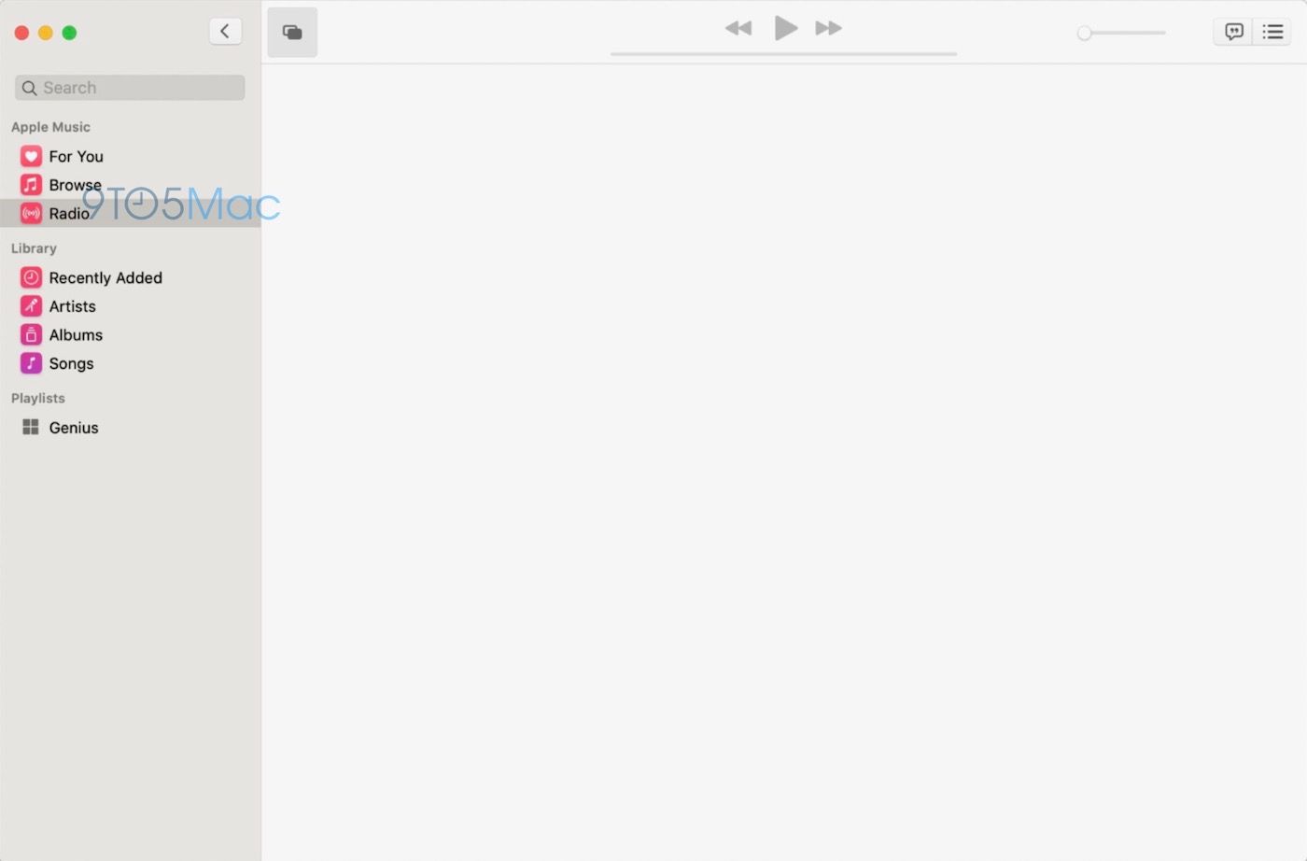This screenshot has height=861, width=1307.
Task: Open Recently Added in Library
Action: coord(131,277)
